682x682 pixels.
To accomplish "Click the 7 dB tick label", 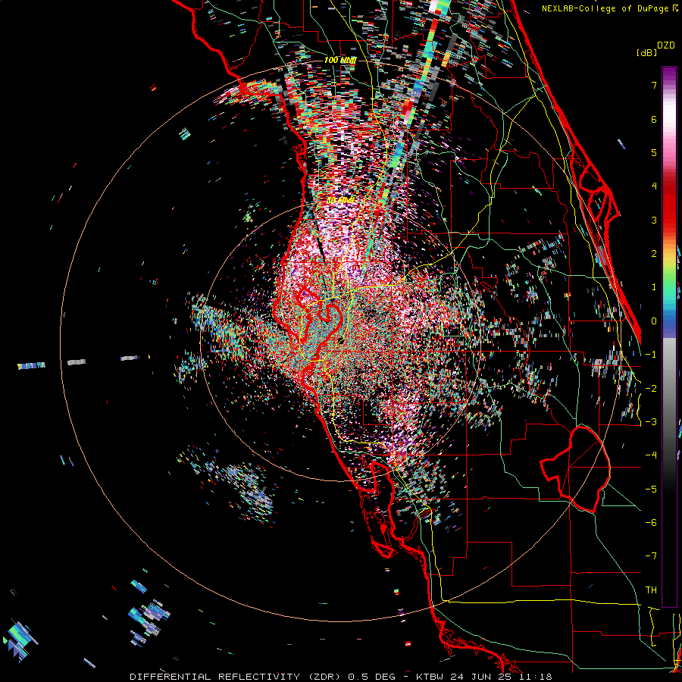I will (x=654, y=85).
